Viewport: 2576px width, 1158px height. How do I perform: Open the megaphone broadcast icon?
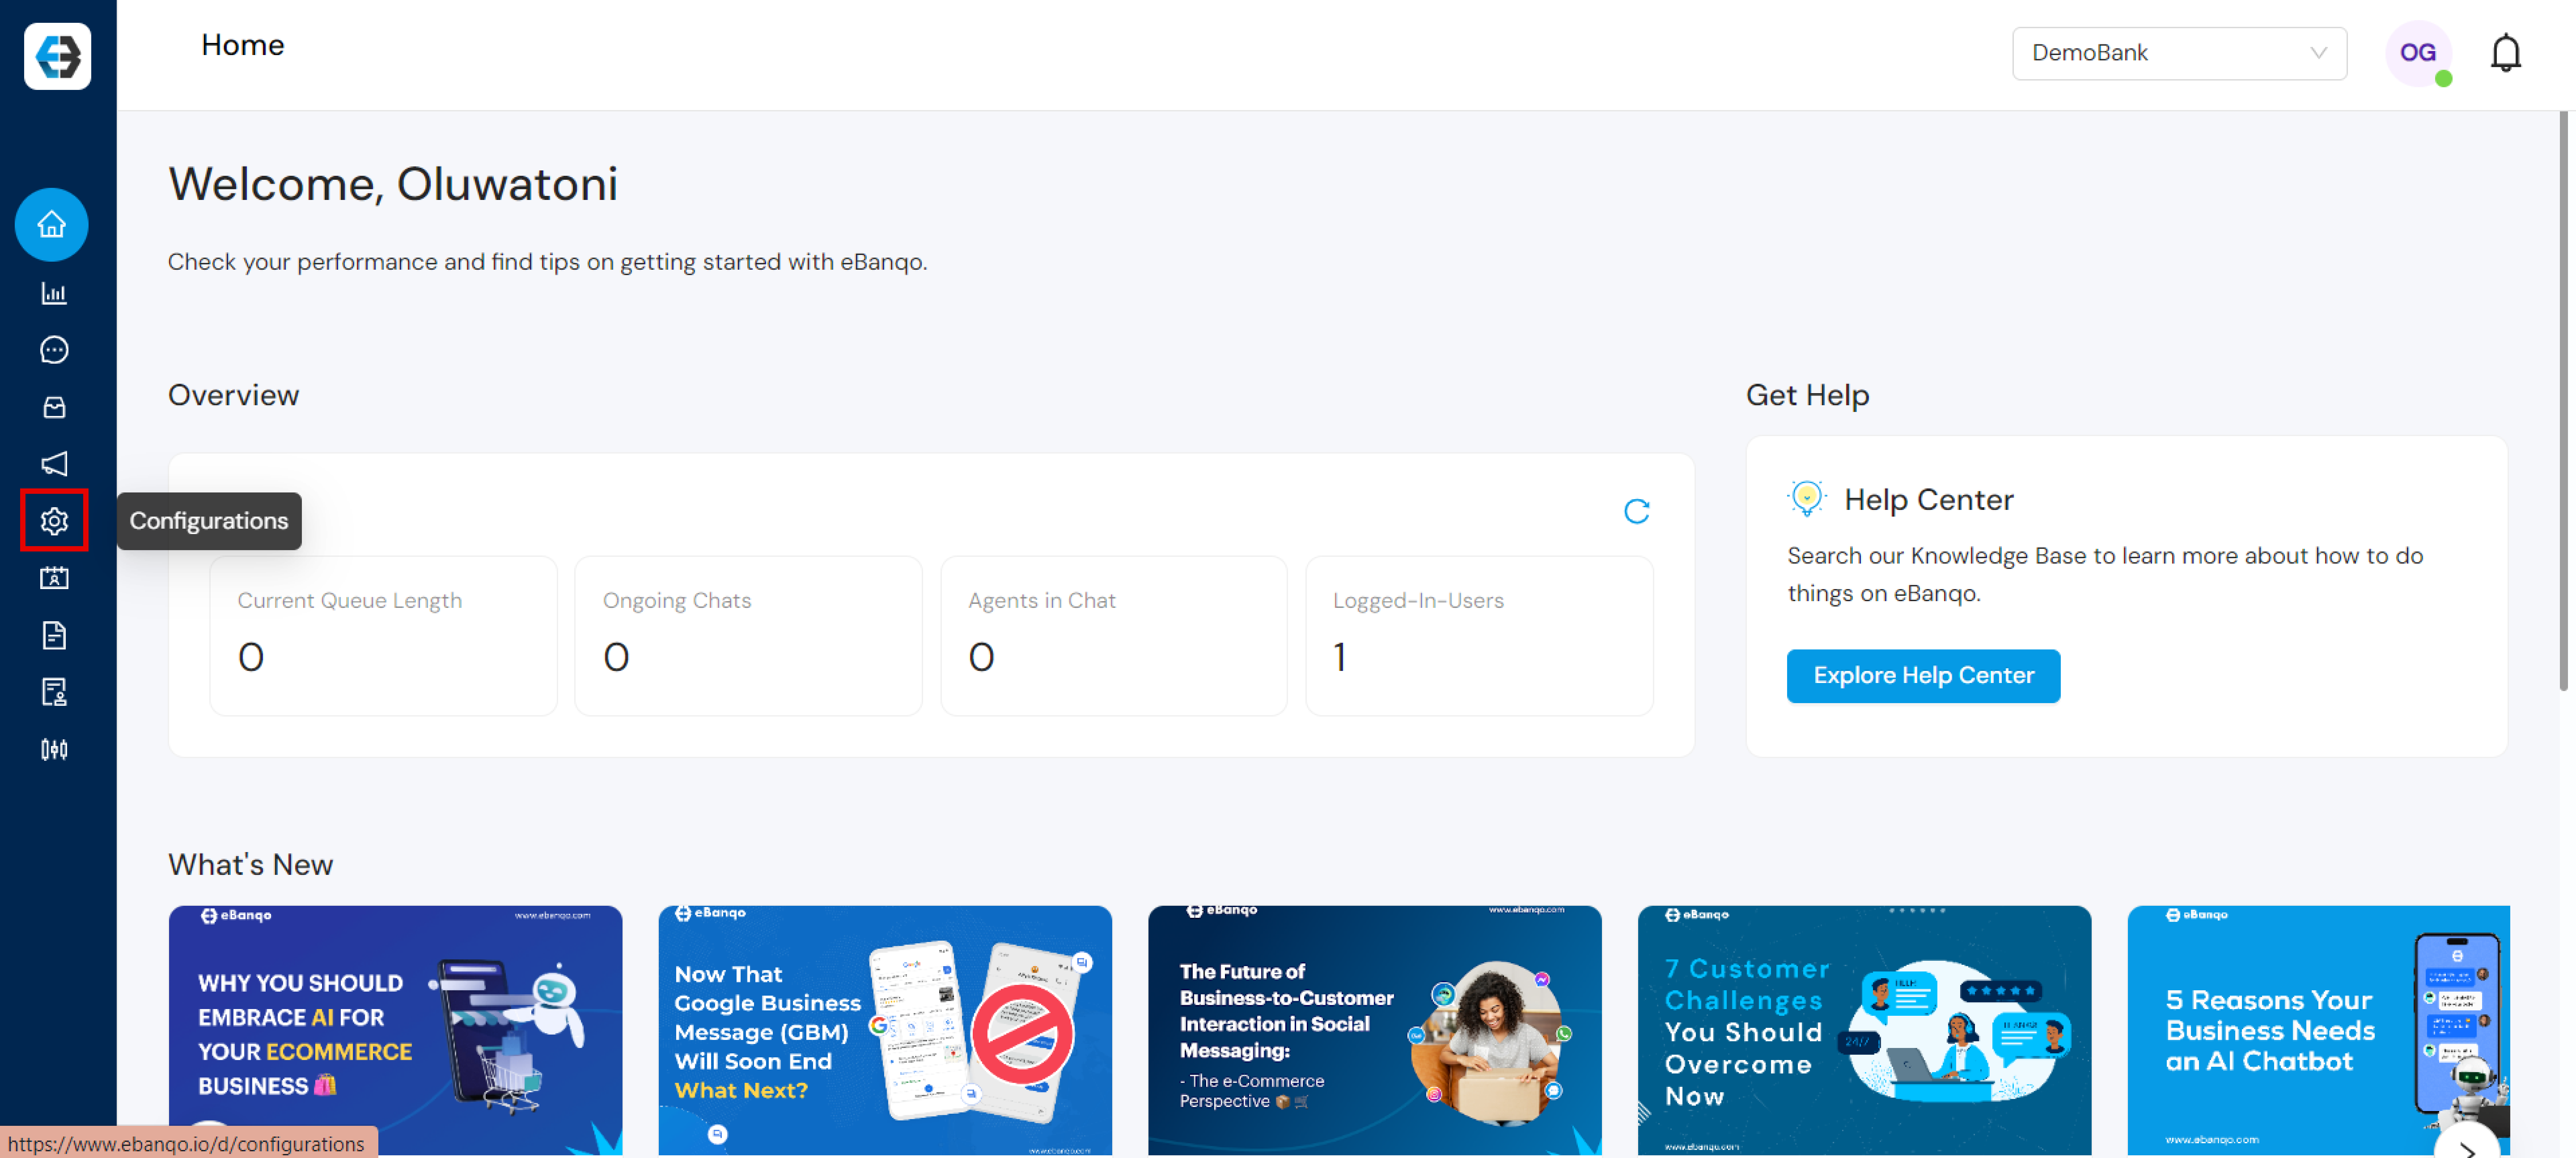(54, 464)
